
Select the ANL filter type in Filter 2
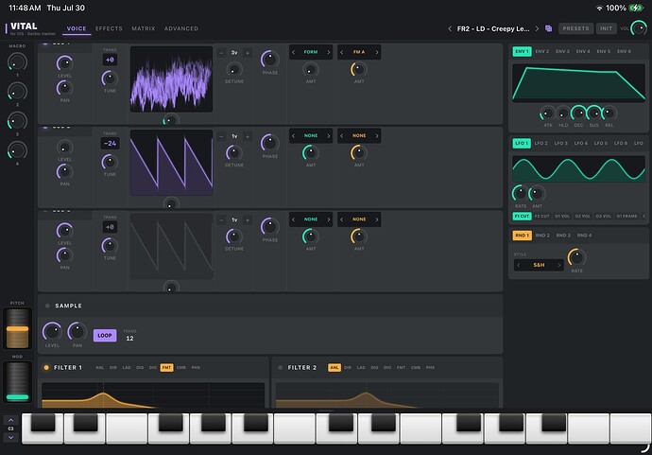click(x=335, y=368)
